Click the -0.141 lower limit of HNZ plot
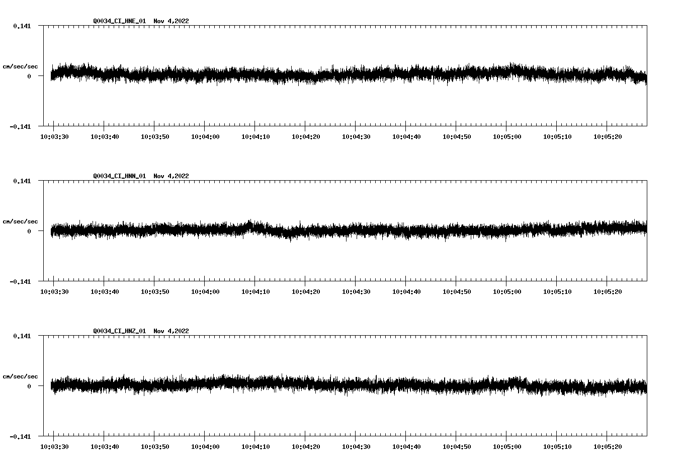 (20, 436)
